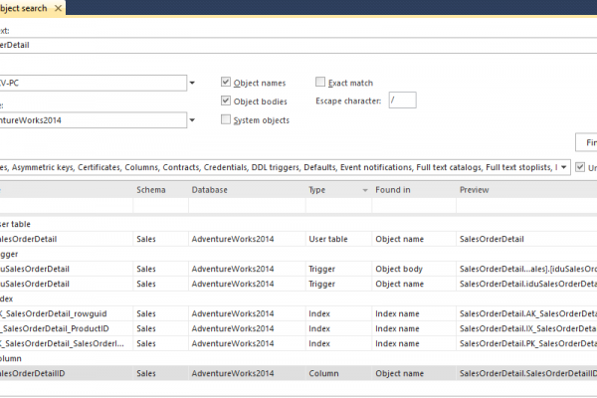The image size is (597, 398).
Task: Close the Object search tab
Action: point(58,8)
